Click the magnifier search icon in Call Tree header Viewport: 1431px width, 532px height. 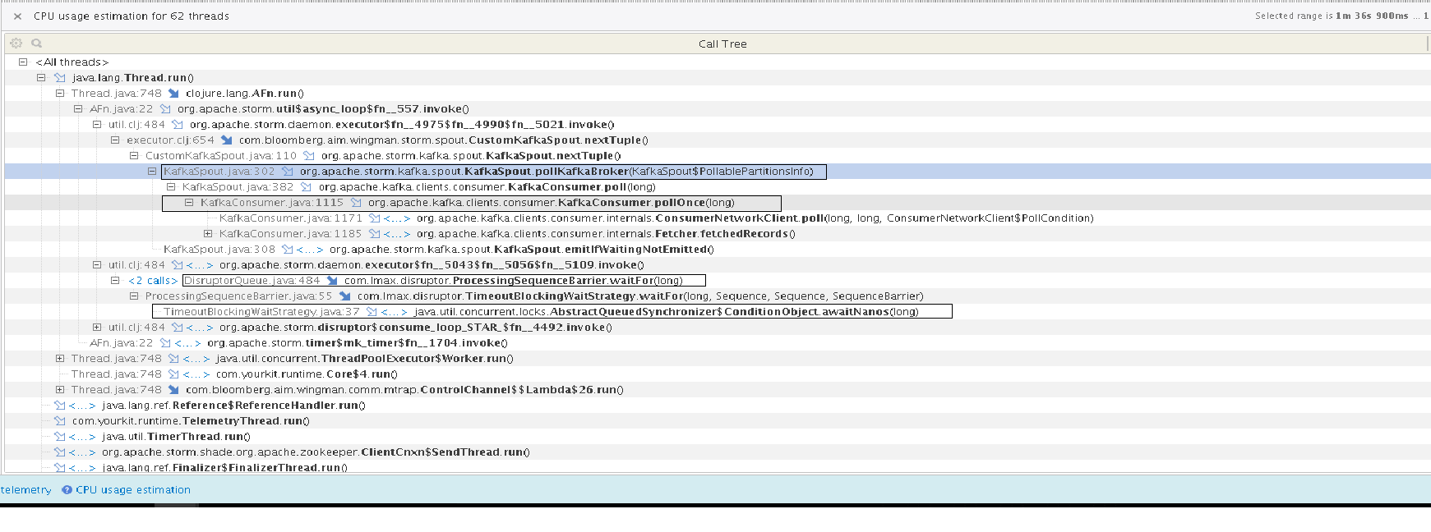pyautogui.click(x=36, y=44)
